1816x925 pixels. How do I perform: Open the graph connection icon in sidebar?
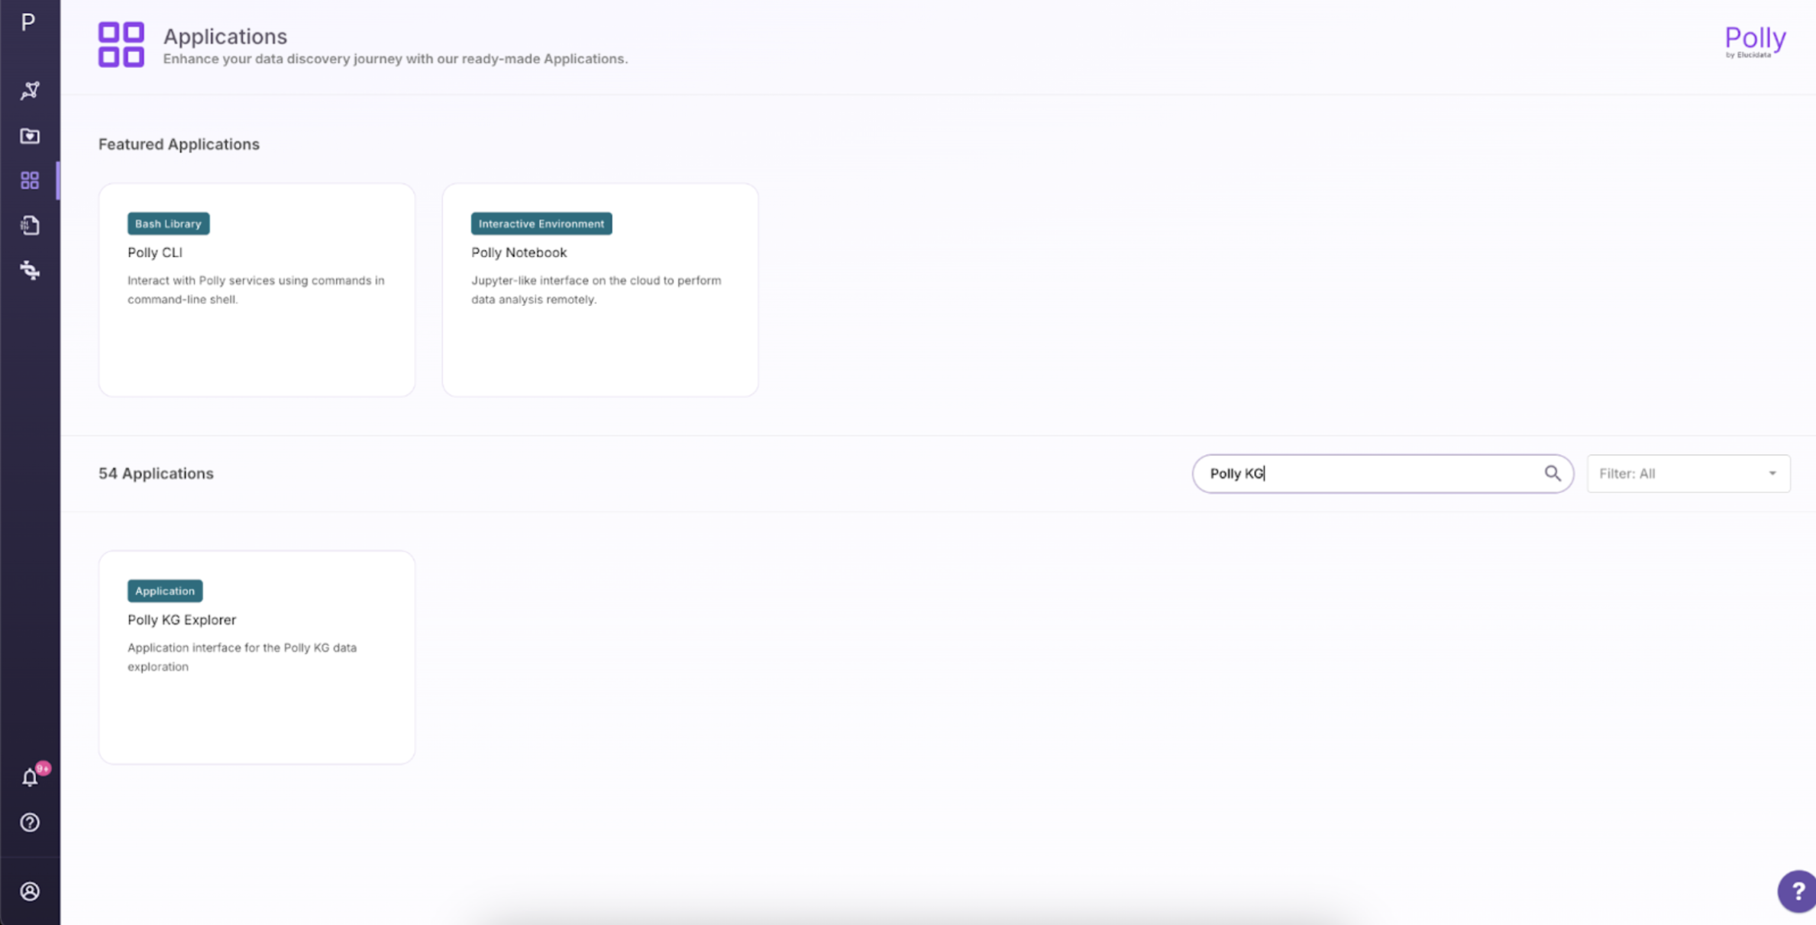(x=30, y=90)
